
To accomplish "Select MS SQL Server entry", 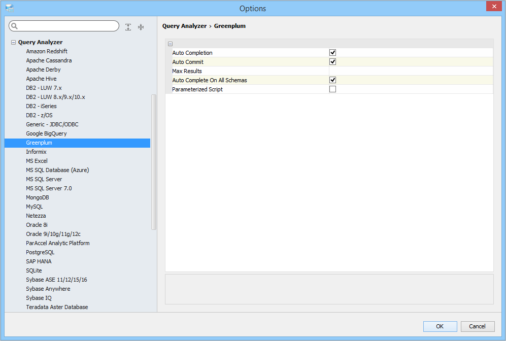I will [x=44, y=179].
